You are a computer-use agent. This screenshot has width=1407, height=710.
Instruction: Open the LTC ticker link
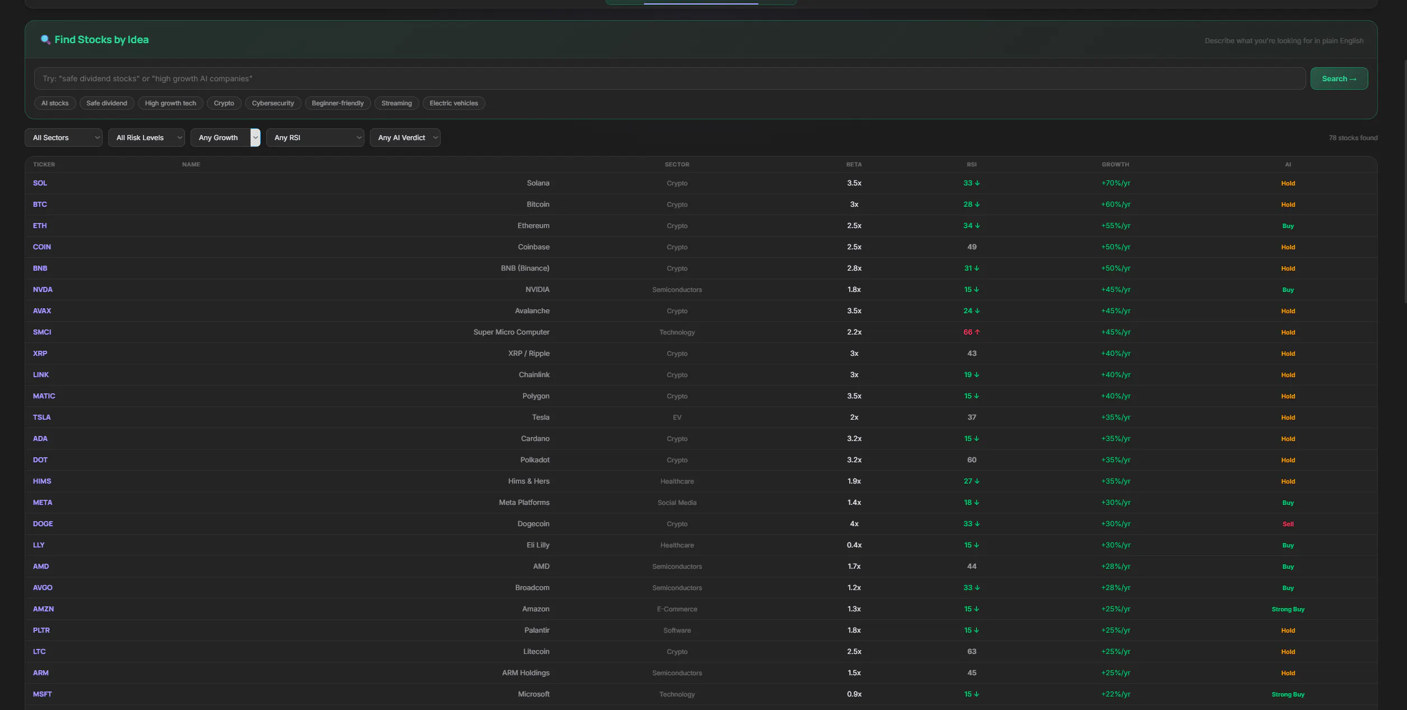[39, 652]
